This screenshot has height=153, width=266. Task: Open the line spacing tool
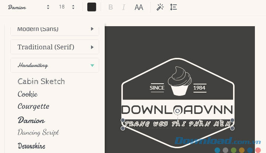point(173,7)
